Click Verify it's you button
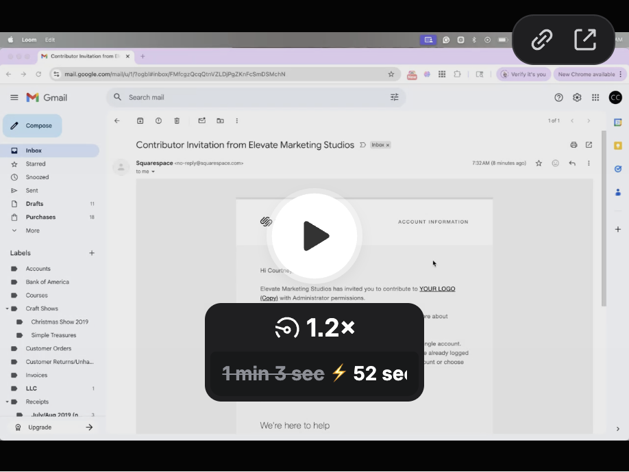The width and height of the screenshot is (629, 472). [523, 74]
